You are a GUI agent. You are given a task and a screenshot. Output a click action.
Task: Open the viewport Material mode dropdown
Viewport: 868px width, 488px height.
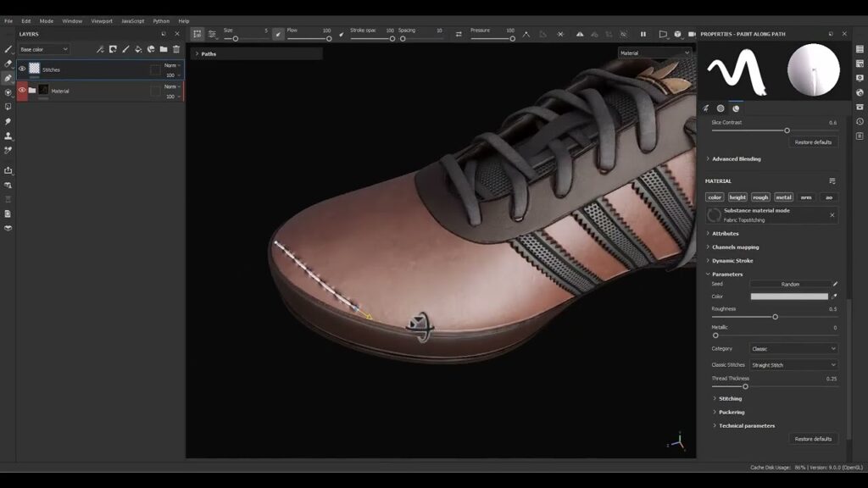pyautogui.click(x=654, y=53)
